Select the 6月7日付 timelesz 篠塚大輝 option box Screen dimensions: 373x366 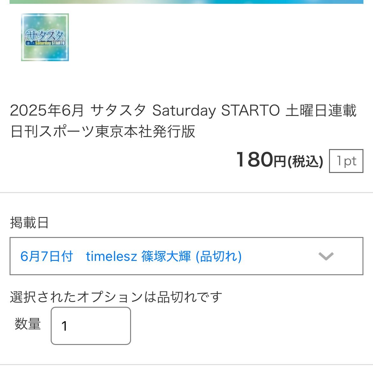coord(186,256)
